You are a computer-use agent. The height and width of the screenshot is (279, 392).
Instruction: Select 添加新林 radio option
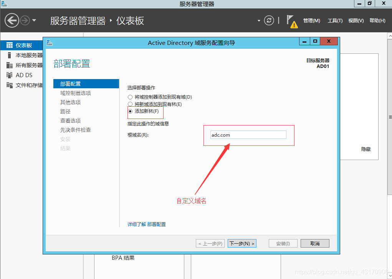(x=130, y=111)
